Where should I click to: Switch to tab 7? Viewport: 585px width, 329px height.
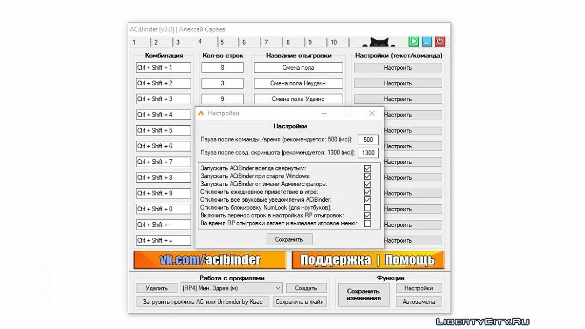tap(266, 42)
